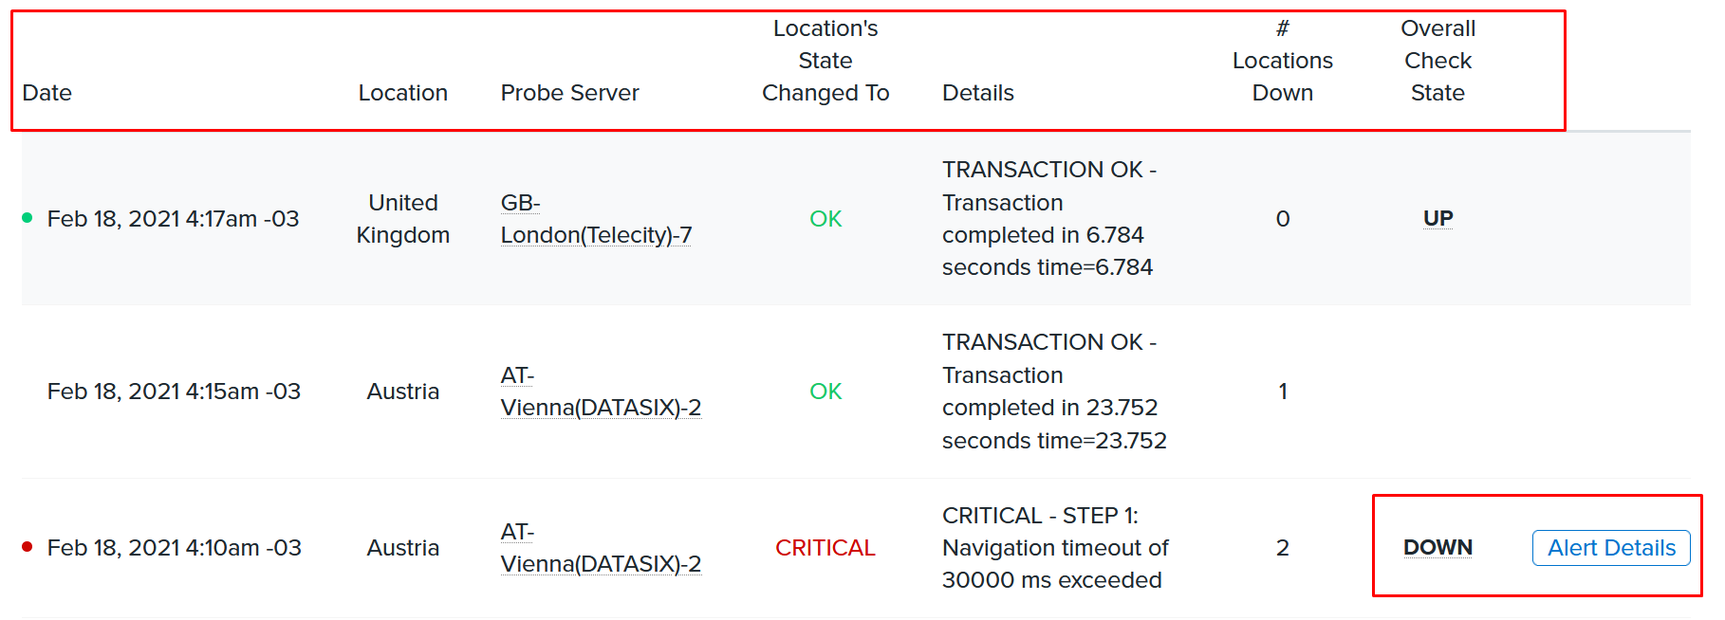Image resolution: width=1725 pixels, height=620 pixels.
Task: Select the 2 in # Locations Down column
Action: 1283,547
